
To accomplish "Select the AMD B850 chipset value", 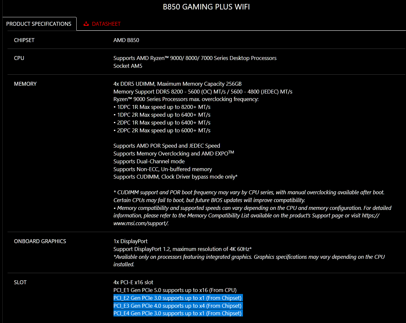I will tap(126, 40).
